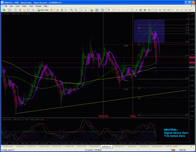Toggle Chart Shift
The image size is (196, 152).
[x=86, y=10]
